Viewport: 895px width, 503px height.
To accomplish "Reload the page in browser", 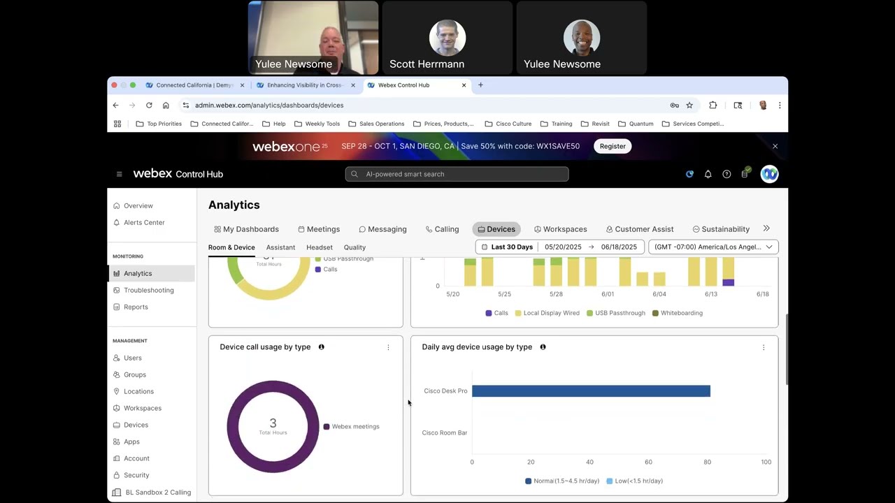I will click(x=149, y=105).
